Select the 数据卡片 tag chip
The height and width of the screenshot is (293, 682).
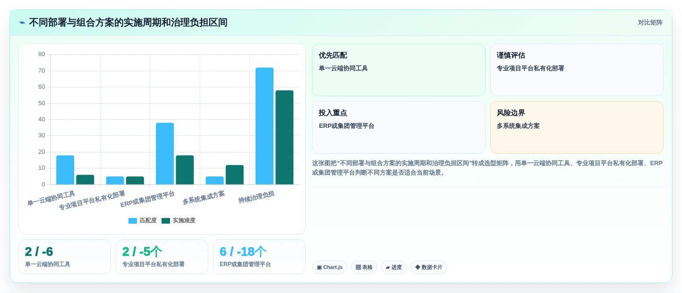point(429,268)
